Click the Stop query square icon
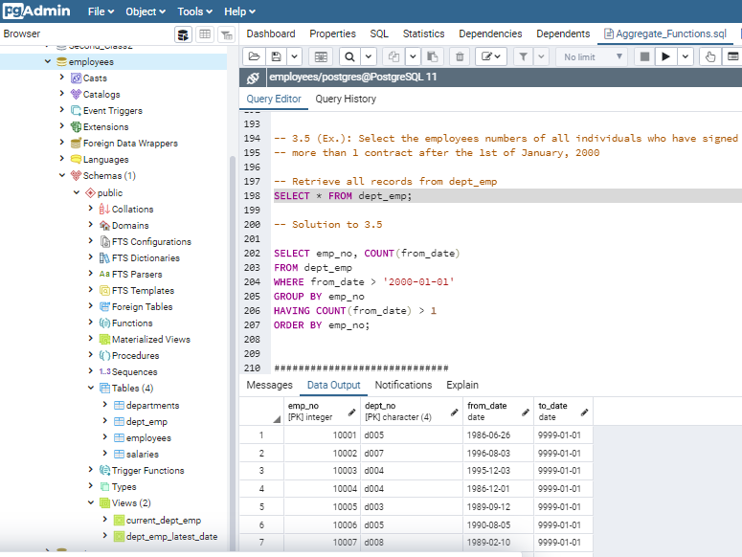 (644, 57)
